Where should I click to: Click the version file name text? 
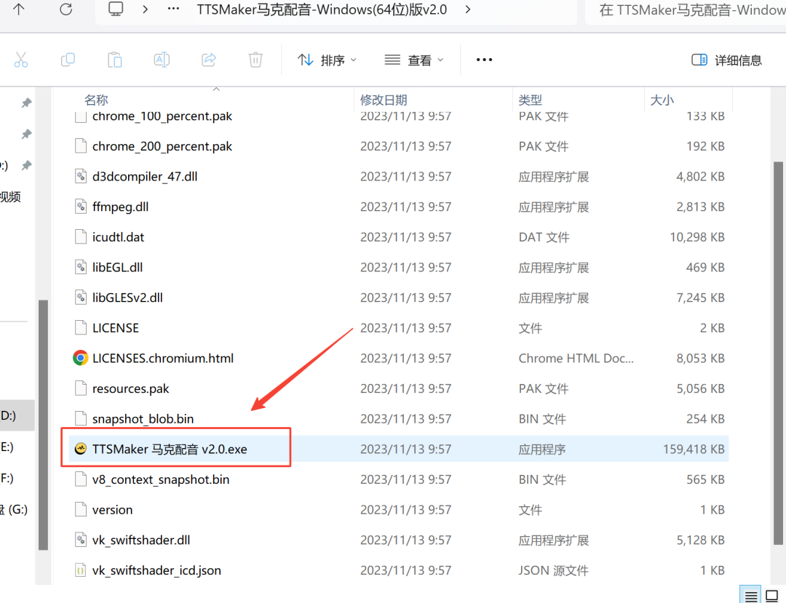pyautogui.click(x=112, y=510)
